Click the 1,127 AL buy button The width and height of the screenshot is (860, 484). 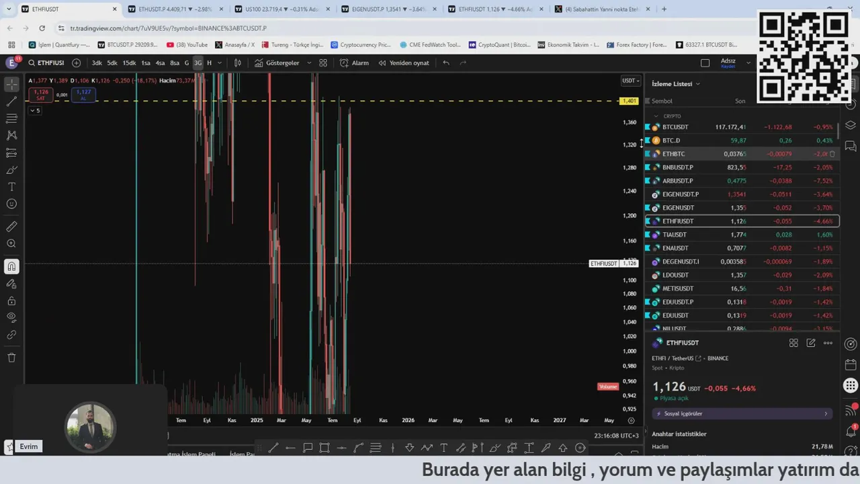click(83, 95)
